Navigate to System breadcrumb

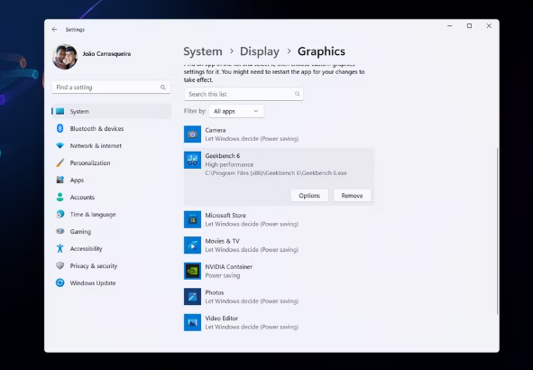click(x=203, y=51)
